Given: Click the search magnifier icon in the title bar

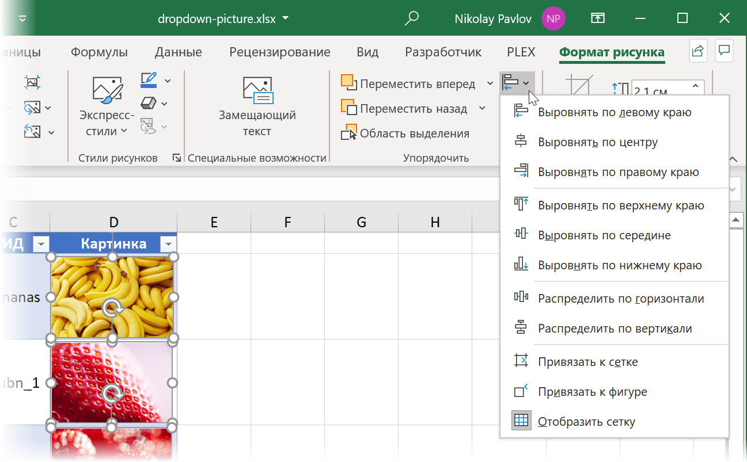Looking at the screenshot, I should click(411, 18).
